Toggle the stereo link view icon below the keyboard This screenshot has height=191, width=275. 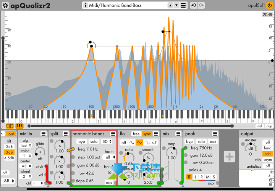tap(10, 126)
